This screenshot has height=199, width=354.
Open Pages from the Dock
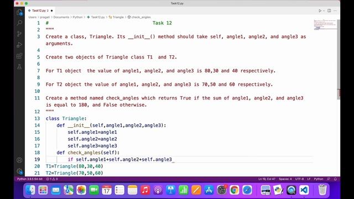click(196, 190)
